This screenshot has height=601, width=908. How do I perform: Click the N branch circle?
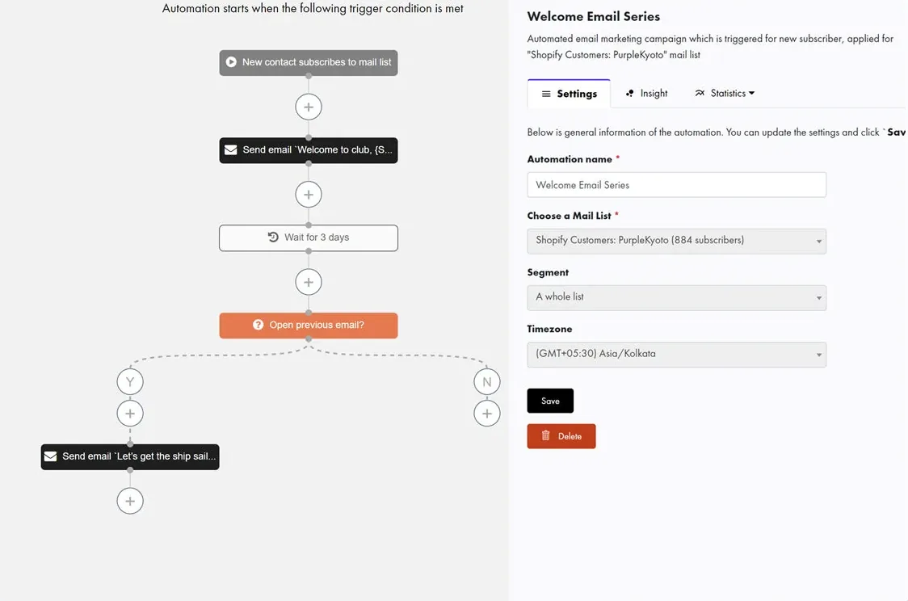(486, 382)
